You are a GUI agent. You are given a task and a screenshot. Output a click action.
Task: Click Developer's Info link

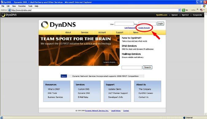pos(115,97)
